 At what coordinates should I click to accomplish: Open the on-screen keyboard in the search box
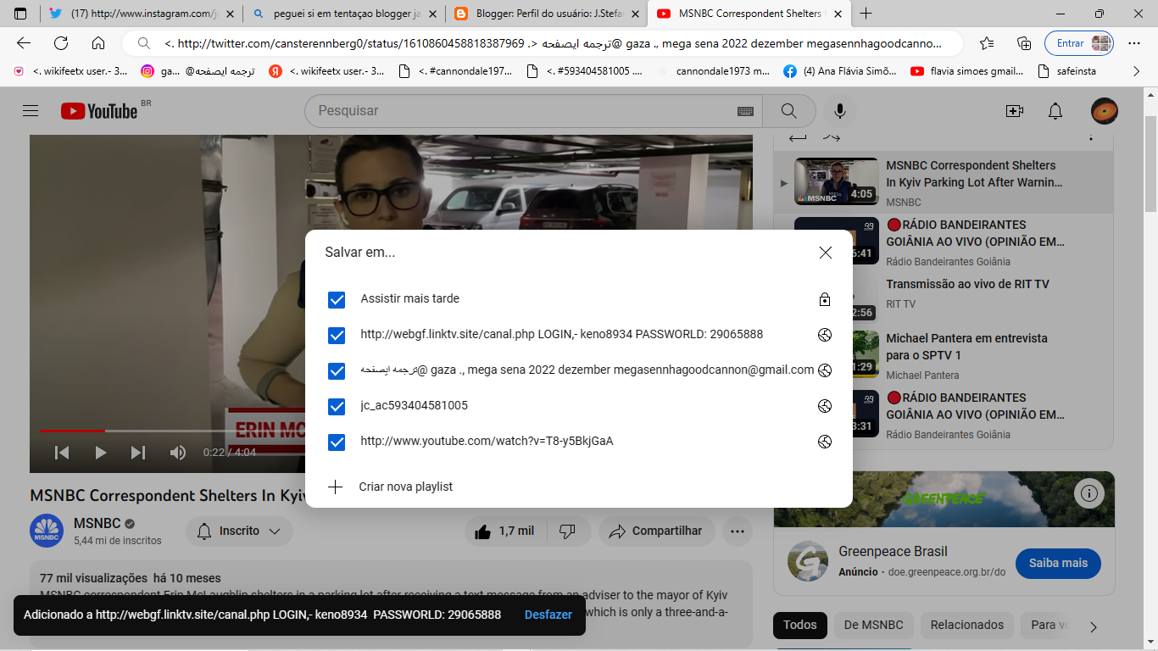coord(746,111)
